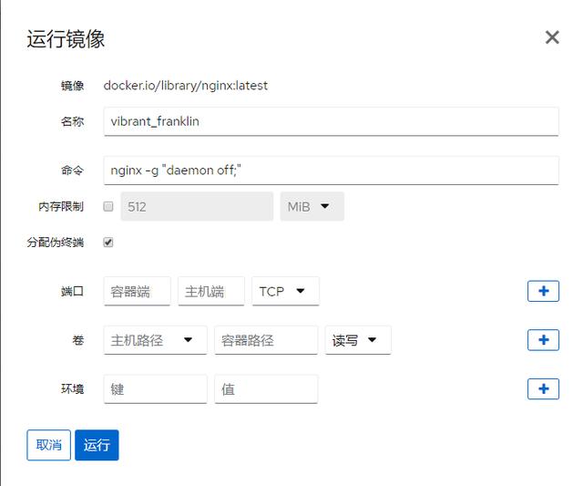Click the 内存限制 label
The height and width of the screenshot is (486, 583).
pyautogui.click(x=61, y=207)
